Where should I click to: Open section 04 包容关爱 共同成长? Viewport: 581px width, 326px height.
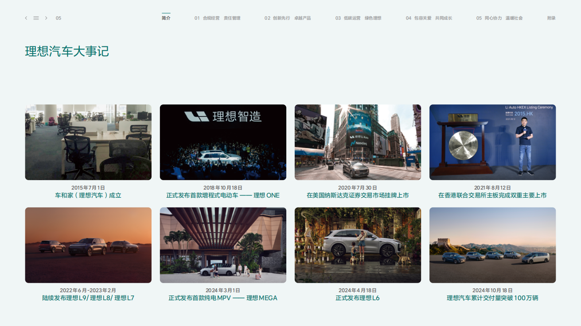[429, 18]
